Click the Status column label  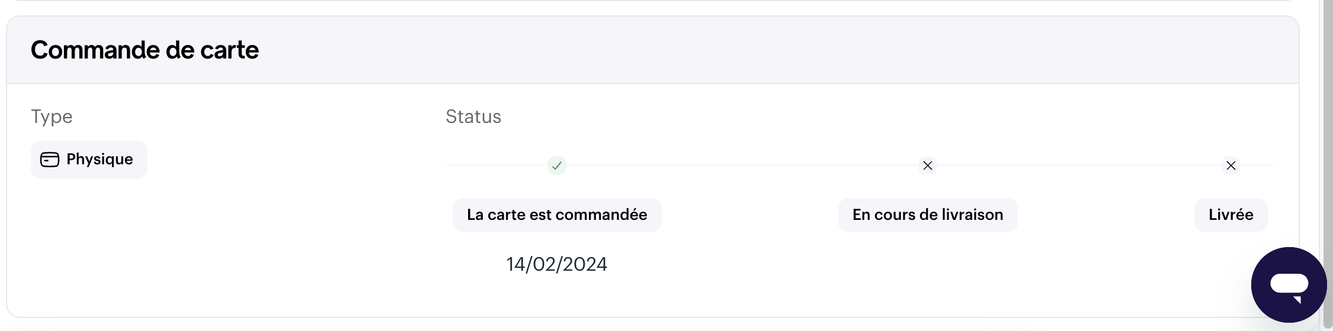pos(473,116)
